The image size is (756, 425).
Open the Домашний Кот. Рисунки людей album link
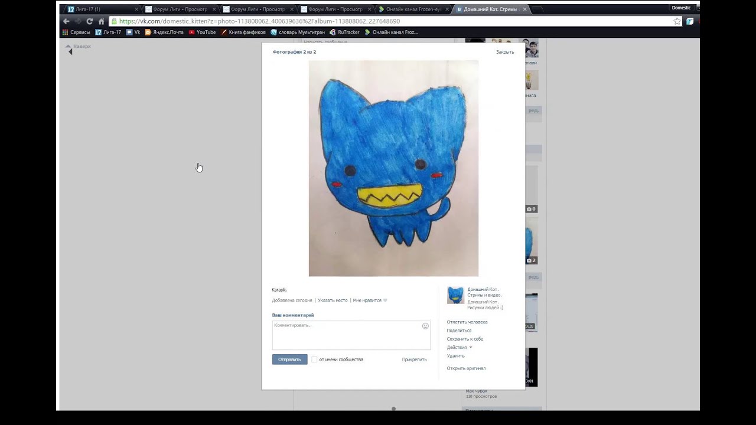pos(485,305)
